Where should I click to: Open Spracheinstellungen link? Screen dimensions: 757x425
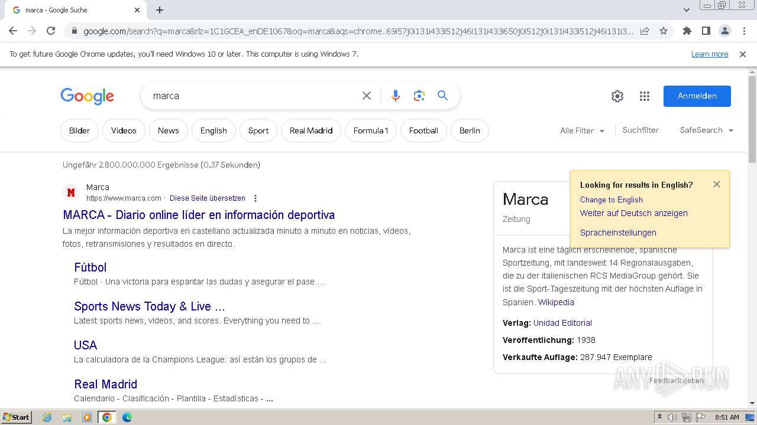pos(618,233)
